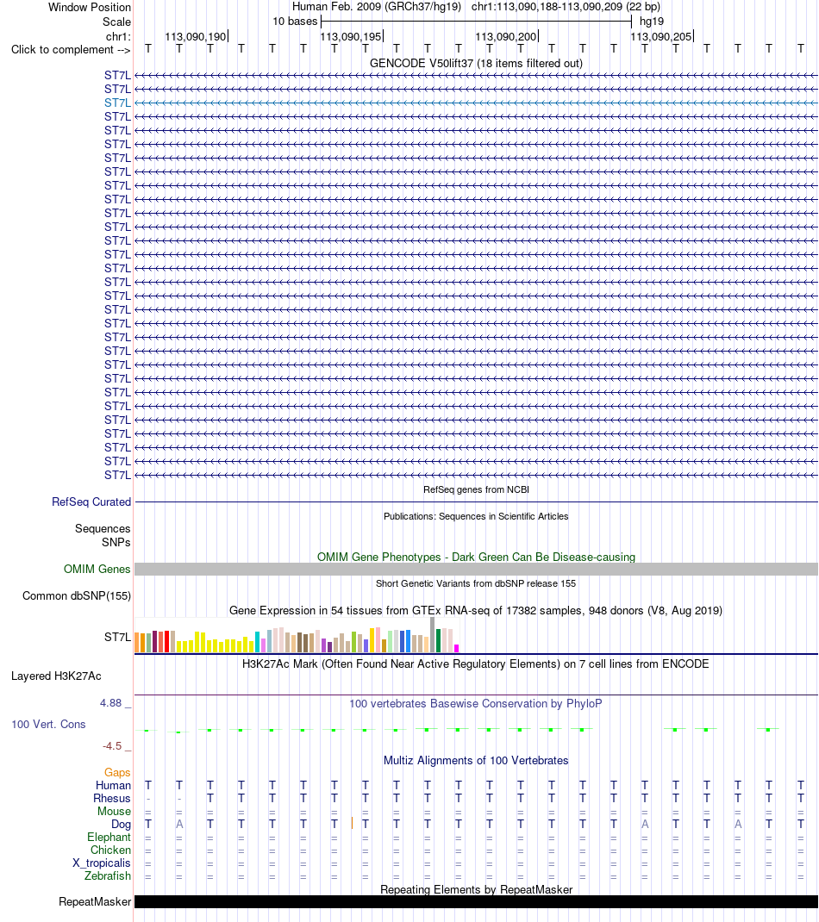Image resolution: width=819 pixels, height=922 pixels.
Task: Open the 'RefSeq genes from NCBI' track title
Action: coord(476,489)
